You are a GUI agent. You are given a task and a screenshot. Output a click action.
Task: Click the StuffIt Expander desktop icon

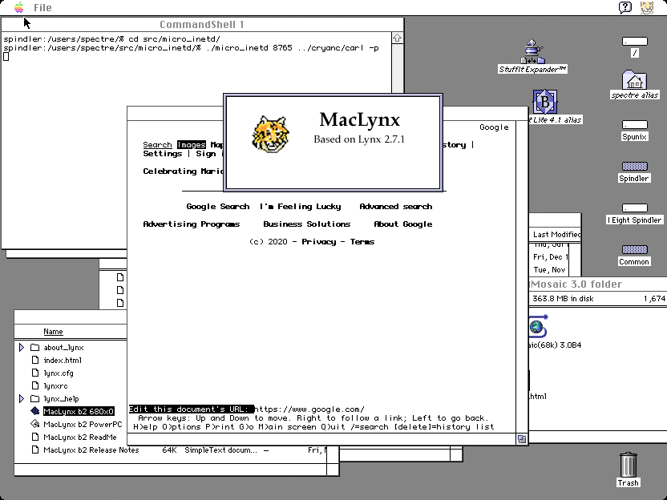pos(532,51)
